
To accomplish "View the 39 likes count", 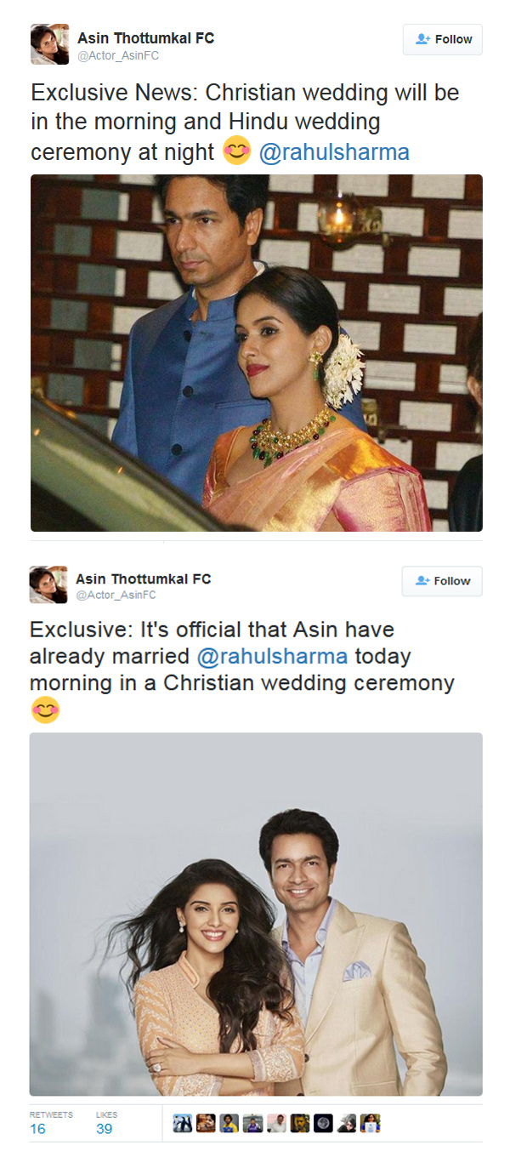I will pos(105,1129).
